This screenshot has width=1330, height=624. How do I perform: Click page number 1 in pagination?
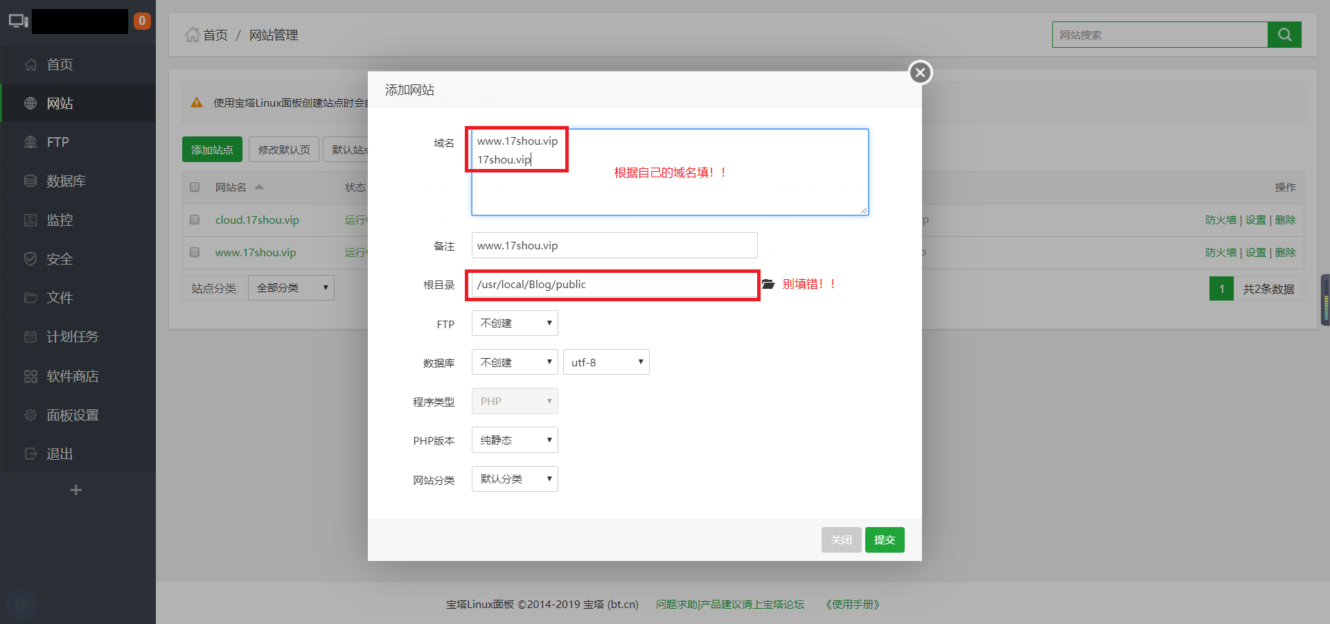[x=1222, y=289]
